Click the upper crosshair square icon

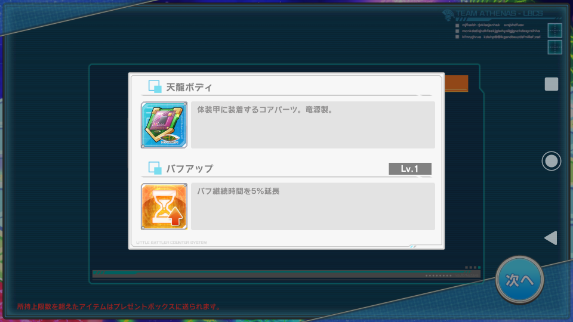(x=554, y=30)
